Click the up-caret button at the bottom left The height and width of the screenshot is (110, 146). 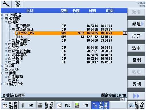click(x=3, y=99)
